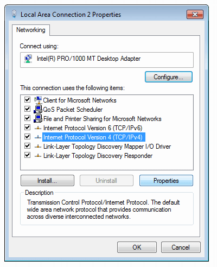Select Link-Layer Topology Discovery Mapper I/O Driver text

pyautogui.click(x=107, y=147)
